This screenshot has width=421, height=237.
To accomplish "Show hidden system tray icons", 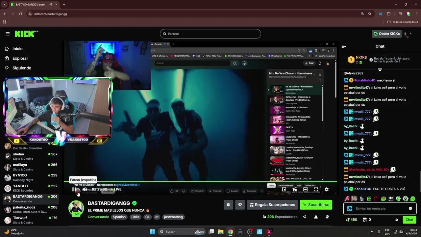I will click(x=372, y=232).
